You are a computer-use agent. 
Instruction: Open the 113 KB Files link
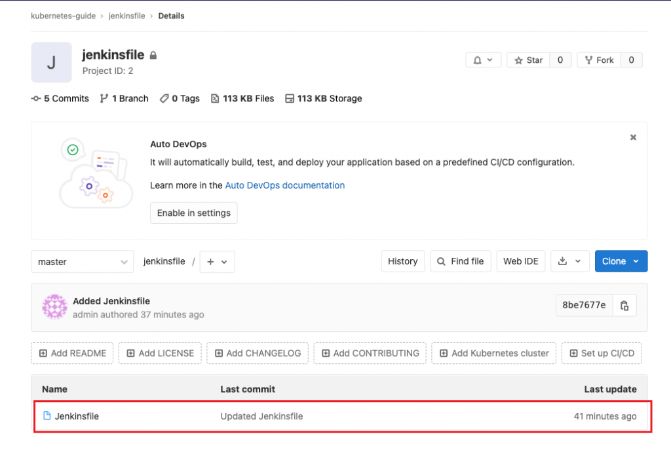[x=242, y=99]
